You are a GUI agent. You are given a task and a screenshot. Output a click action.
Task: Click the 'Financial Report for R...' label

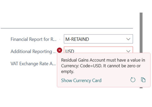point(33,39)
